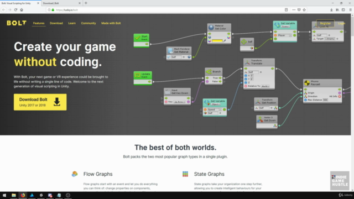Show the browser sidebars
This screenshot has height=199, width=354.
coord(343,10)
